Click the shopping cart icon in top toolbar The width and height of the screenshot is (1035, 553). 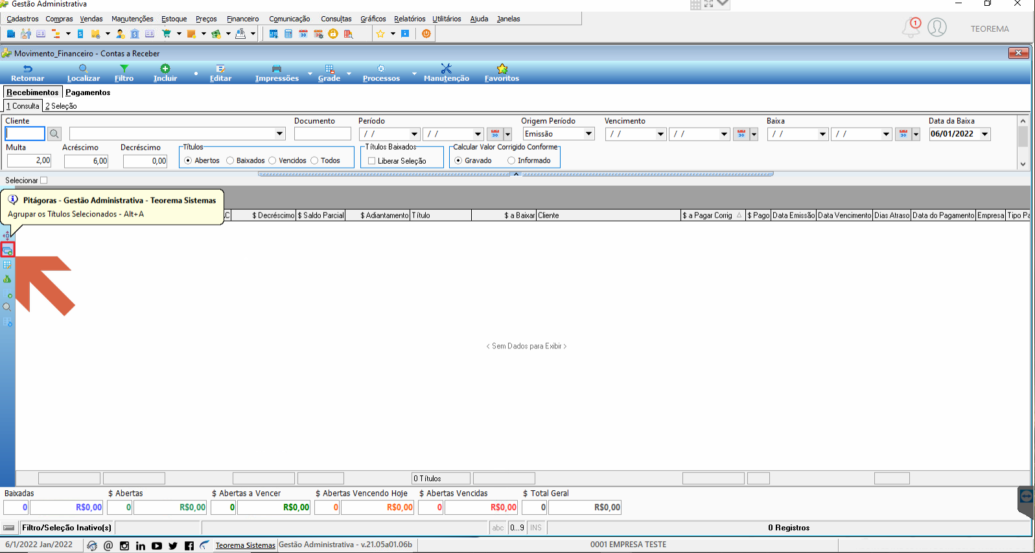[x=167, y=34]
